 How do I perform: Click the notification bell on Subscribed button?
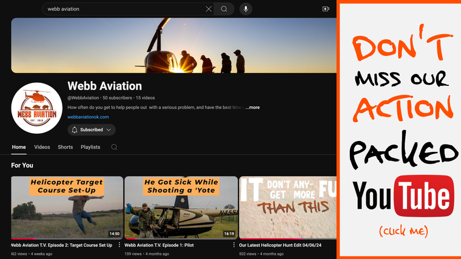tap(75, 129)
